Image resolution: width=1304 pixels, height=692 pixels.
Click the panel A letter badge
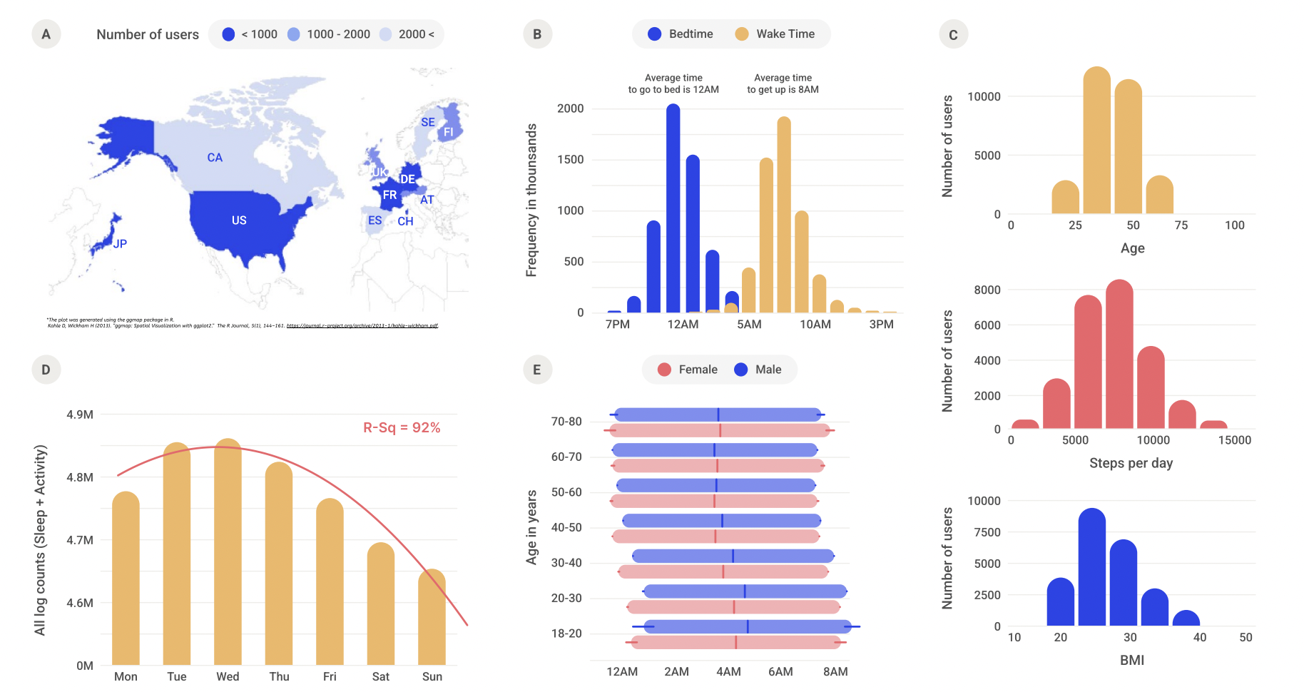pos(46,34)
